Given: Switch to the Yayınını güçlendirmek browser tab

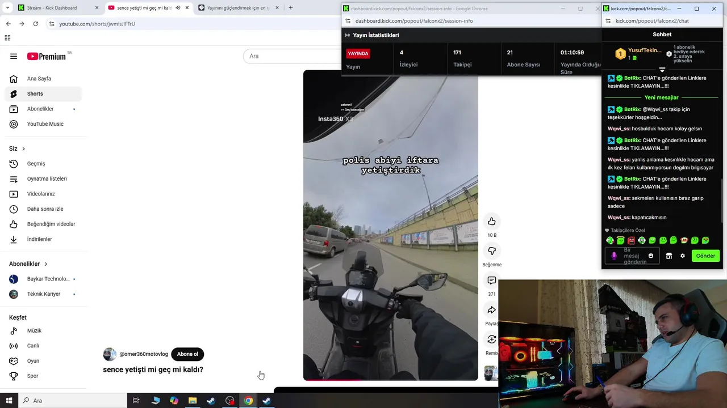Looking at the screenshot, I should (x=239, y=8).
